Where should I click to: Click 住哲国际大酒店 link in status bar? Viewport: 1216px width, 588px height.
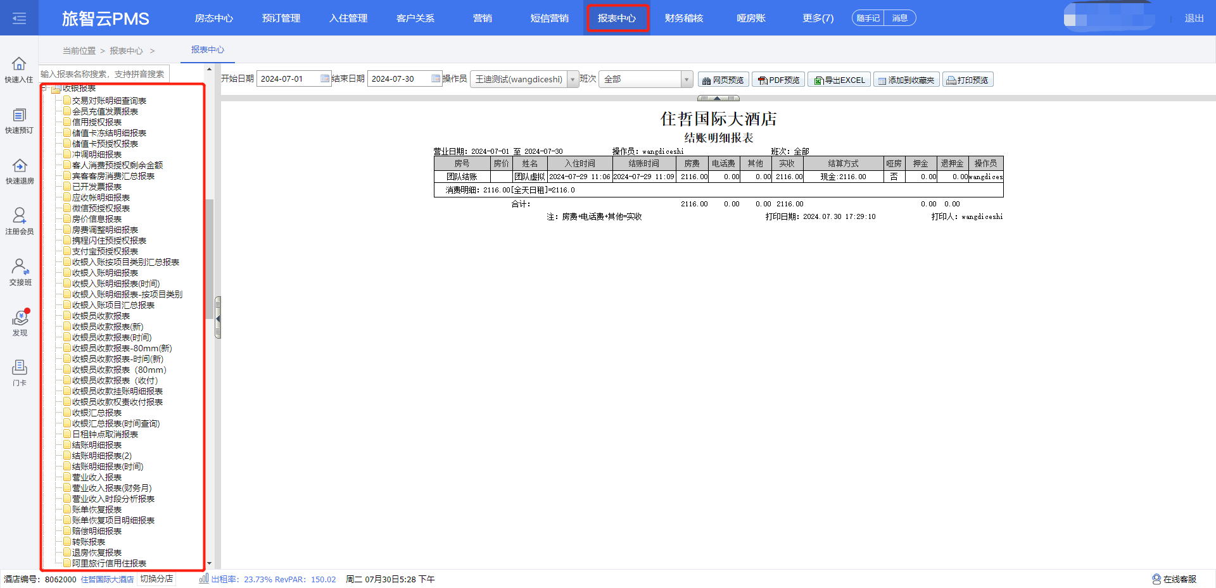tap(107, 579)
